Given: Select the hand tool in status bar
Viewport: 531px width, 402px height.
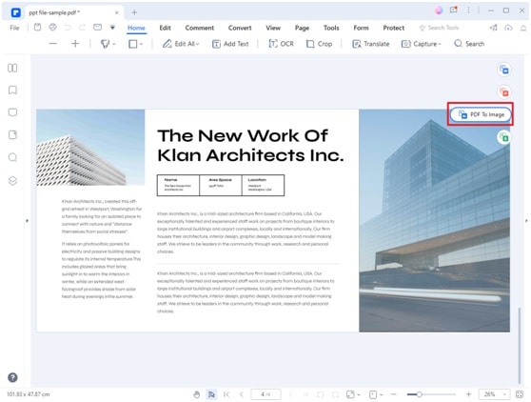Looking at the screenshot, I should tap(197, 394).
